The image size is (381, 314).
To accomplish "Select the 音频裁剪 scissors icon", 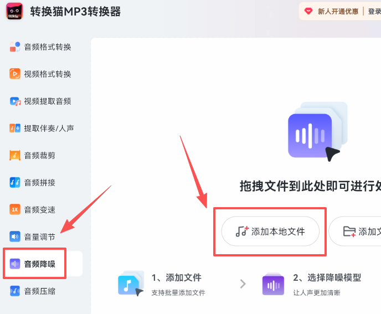I will pyautogui.click(x=15, y=156).
